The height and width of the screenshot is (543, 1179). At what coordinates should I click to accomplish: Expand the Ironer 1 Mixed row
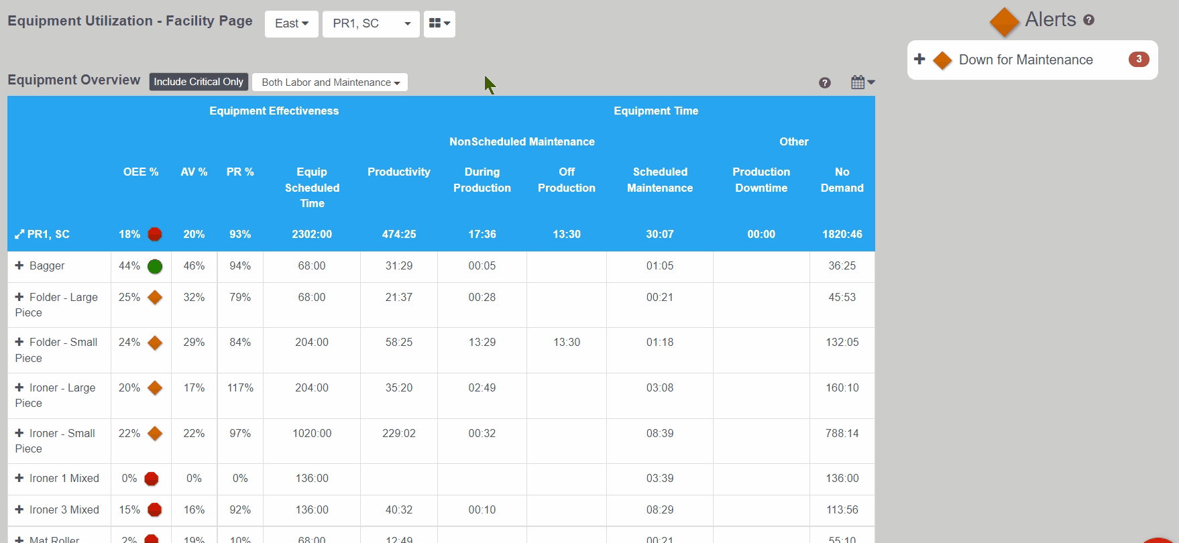[19, 478]
